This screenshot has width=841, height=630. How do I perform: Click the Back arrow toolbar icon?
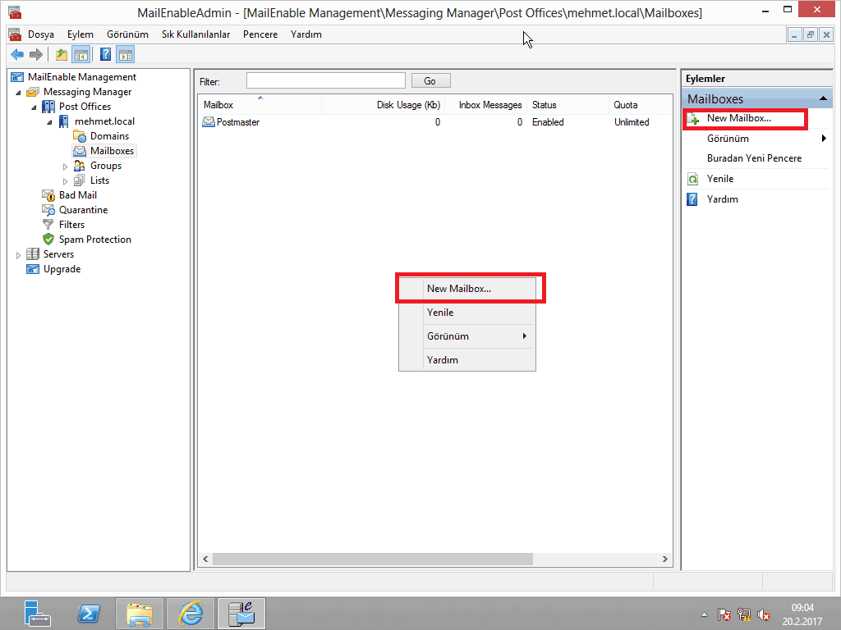pyautogui.click(x=16, y=55)
